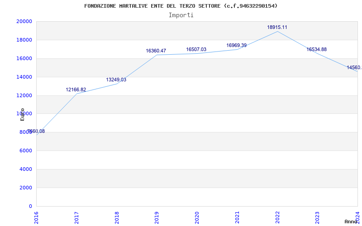362x226 pixels.
Task: Select the 14000 y-axis tick label
Action: [x=24, y=77]
